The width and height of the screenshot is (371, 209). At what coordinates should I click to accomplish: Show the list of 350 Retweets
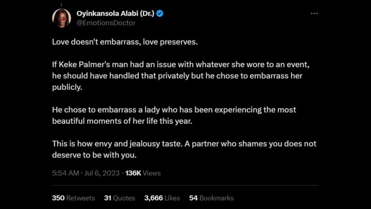[73, 198]
